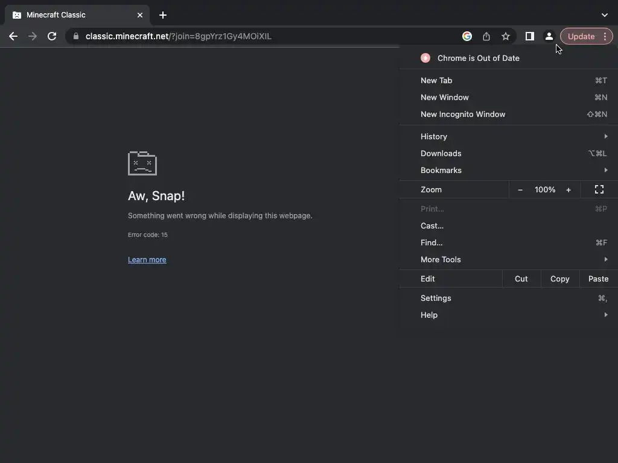
Task: Open the Google icon in address bar
Action: pos(467,36)
